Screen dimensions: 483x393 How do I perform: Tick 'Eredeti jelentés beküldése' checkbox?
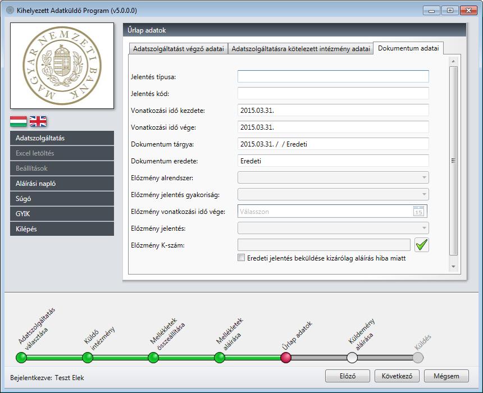(241, 258)
